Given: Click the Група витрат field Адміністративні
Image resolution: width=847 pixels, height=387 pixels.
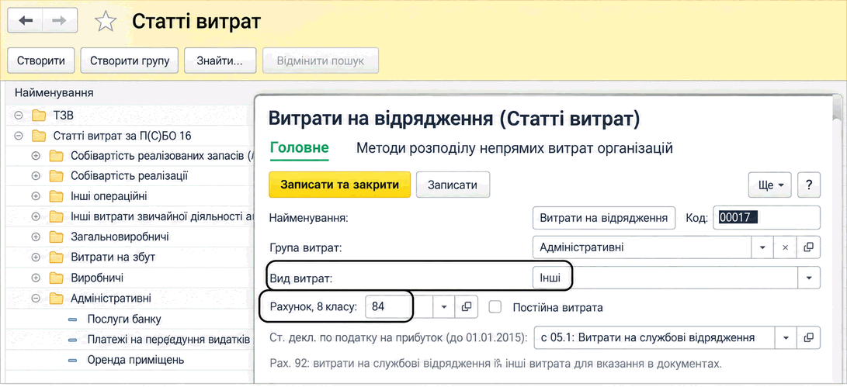Looking at the screenshot, I should click(642, 247).
